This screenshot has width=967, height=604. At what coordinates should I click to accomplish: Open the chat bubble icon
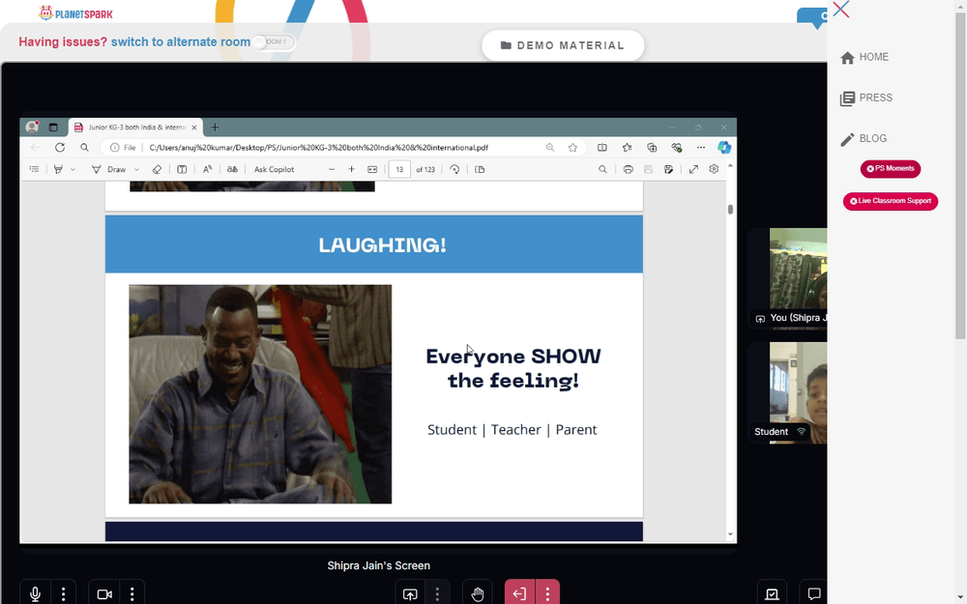coord(814,593)
